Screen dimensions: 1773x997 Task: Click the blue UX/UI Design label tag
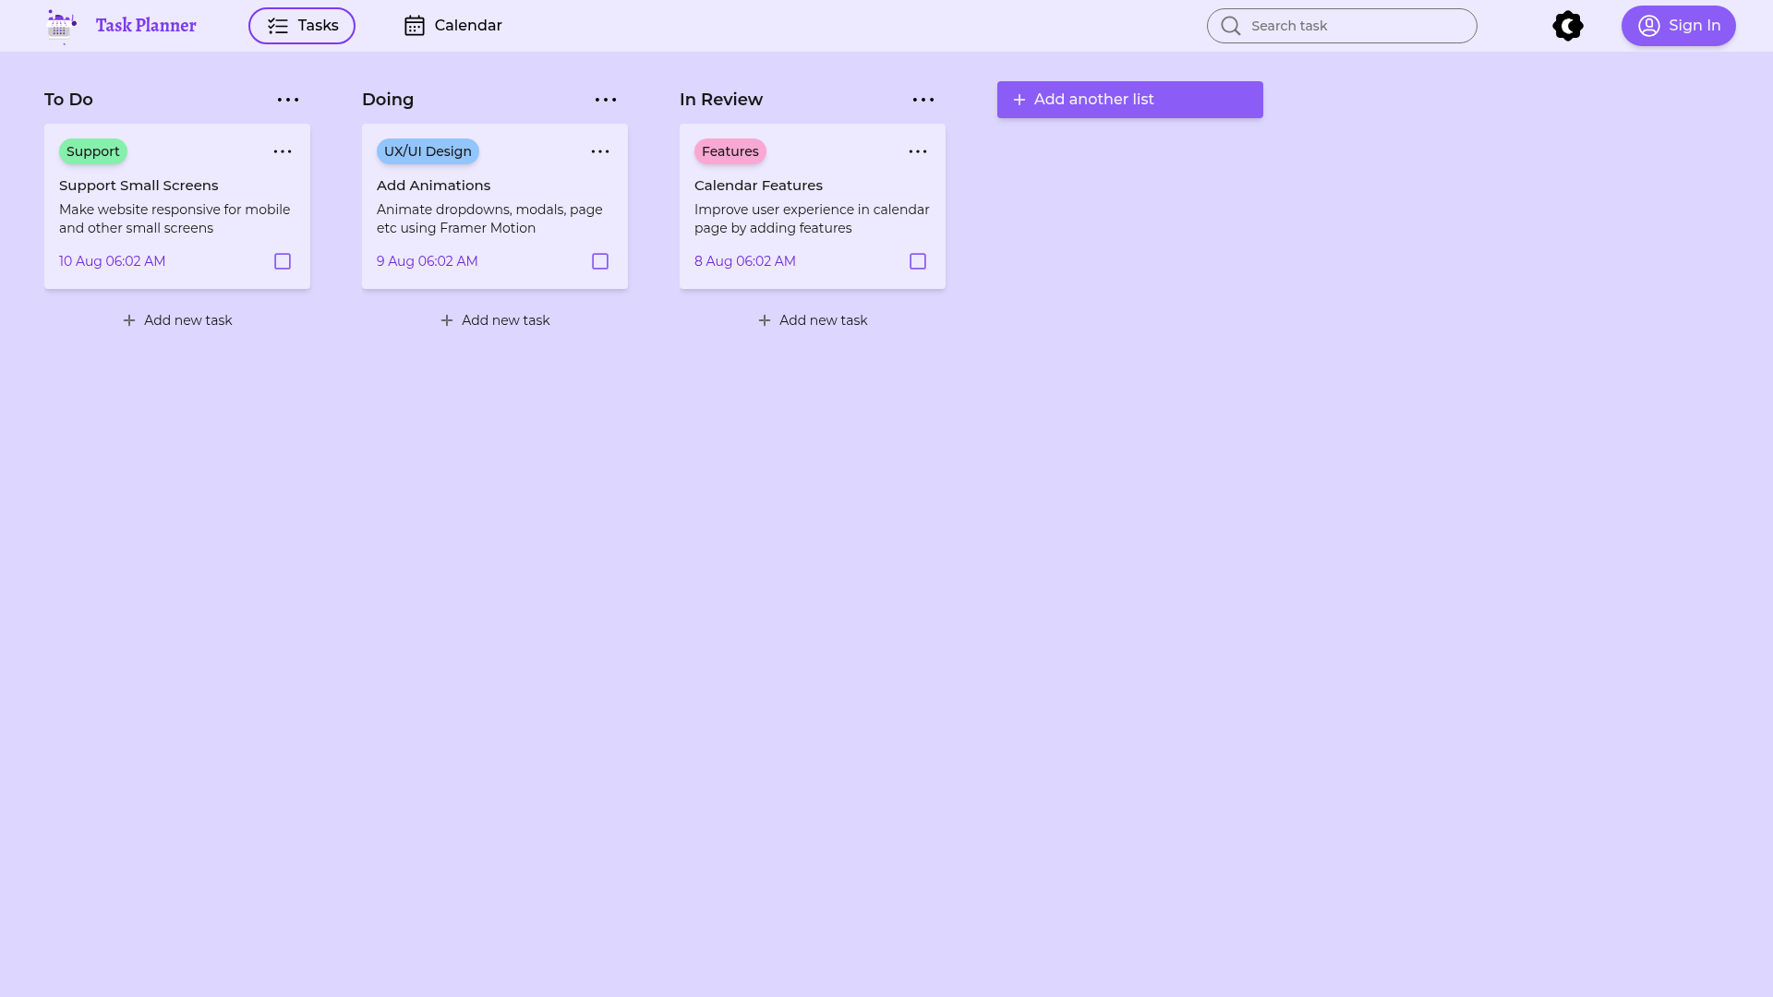coord(428,151)
